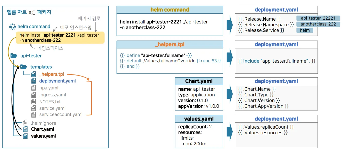Select the _helpers.tpl file icon in tree
Screen dimensions: 344x150
pyautogui.click(x=33, y=74)
